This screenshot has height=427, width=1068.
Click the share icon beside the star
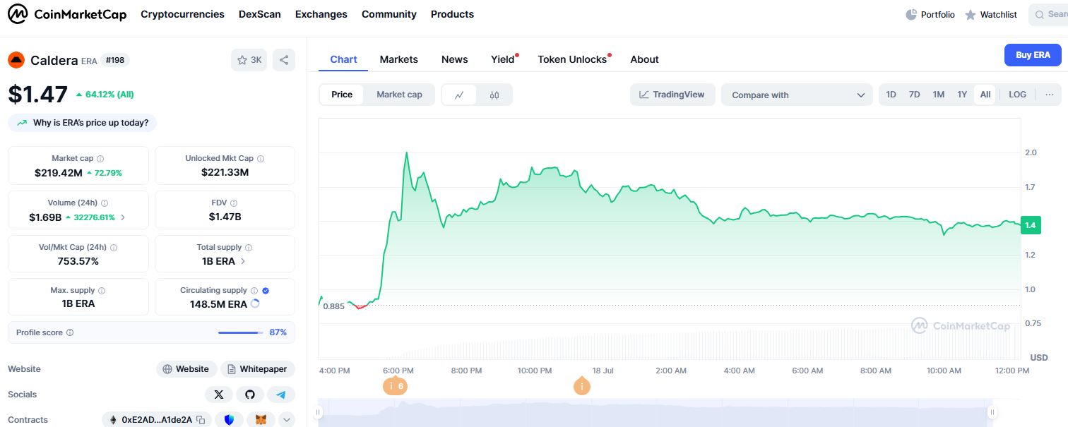point(284,60)
